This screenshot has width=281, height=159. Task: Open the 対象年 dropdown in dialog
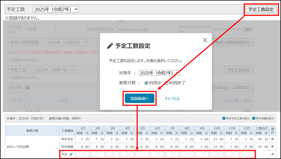pyautogui.click(x=159, y=73)
